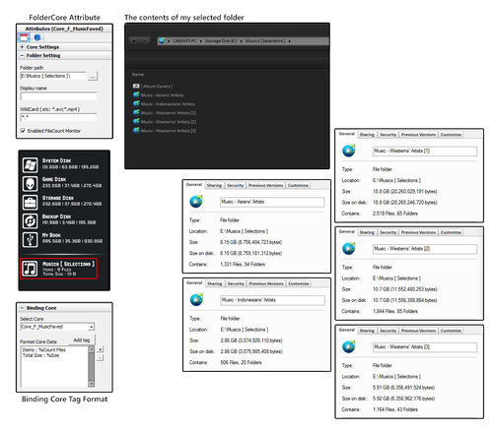Image resolution: width=493 pixels, height=432 pixels.
Task: Click the Display name input field
Action: (59, 96)
